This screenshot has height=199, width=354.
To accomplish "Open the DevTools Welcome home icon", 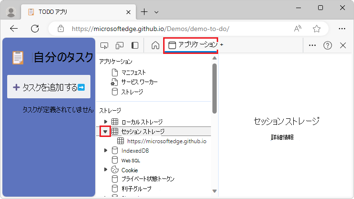I will (155, 45).
